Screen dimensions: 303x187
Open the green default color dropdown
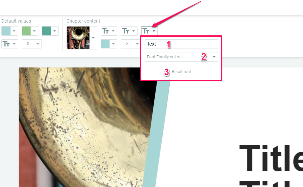tap(34, 31)
